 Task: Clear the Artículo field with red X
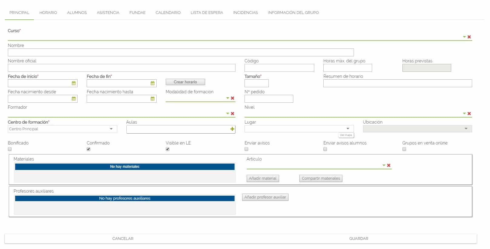pos(388,165)
